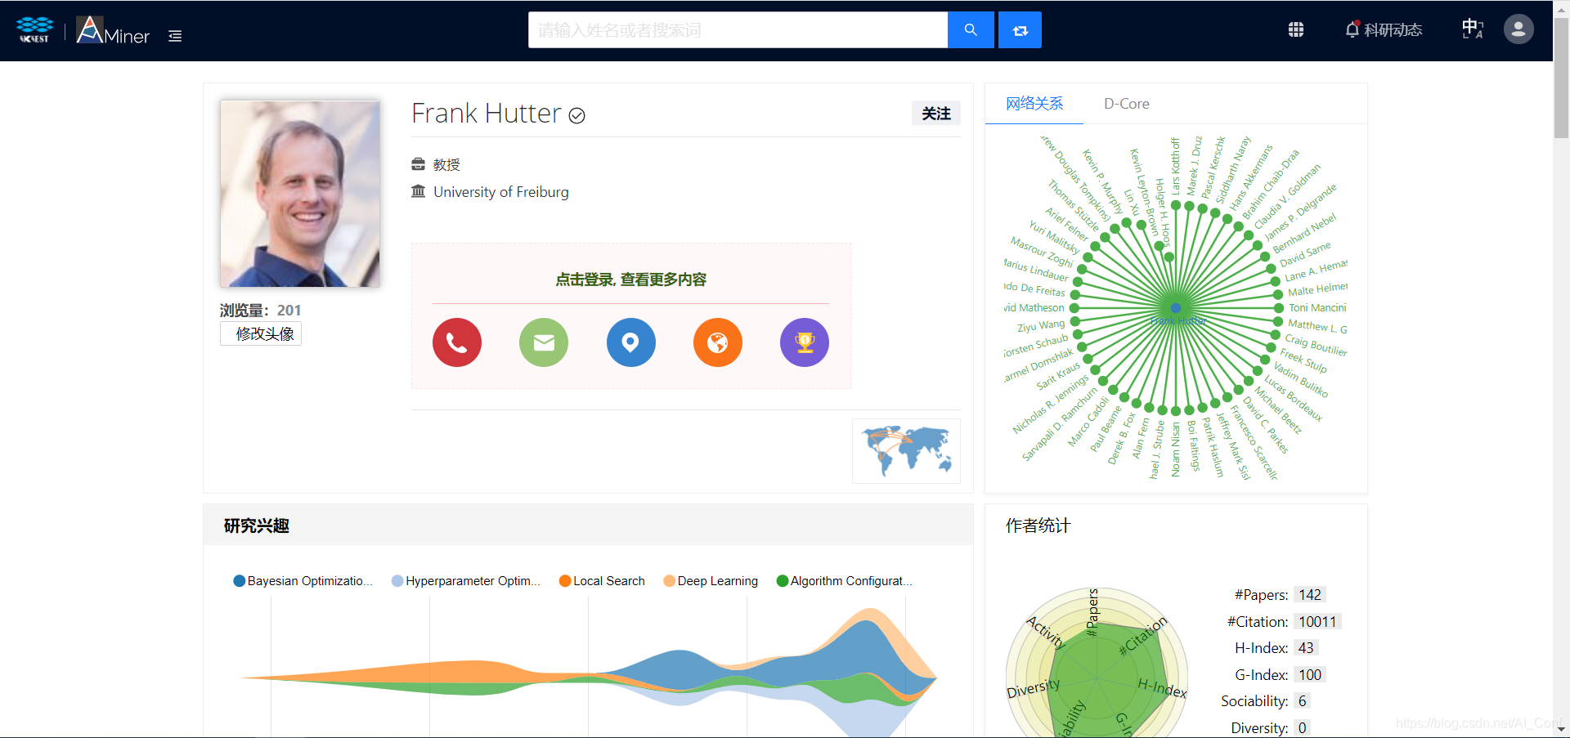
Task: Click the verified checkmark next to Frank Hutter
Action: (x=577, y=115)
